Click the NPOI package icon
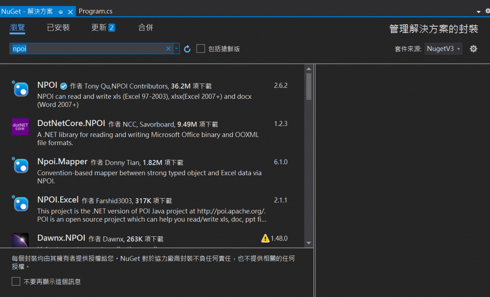Image resolution: width=490 pixels, height=297 pixels. [x=20, y=89]
